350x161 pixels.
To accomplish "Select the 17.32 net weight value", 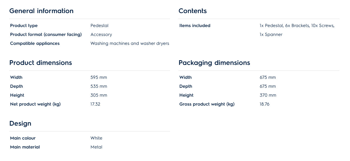I will [x=95, y=104].
